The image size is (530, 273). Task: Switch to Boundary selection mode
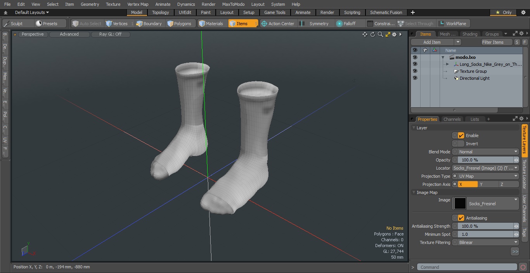[149, 24]
